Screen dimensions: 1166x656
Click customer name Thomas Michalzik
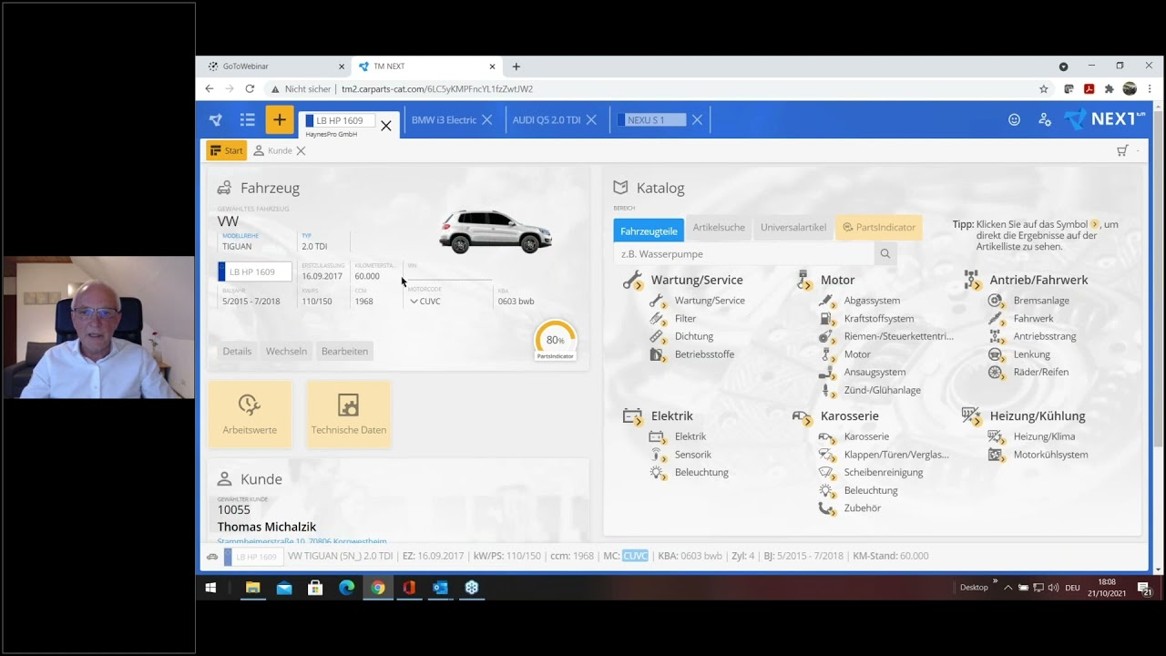click(267, 527)
